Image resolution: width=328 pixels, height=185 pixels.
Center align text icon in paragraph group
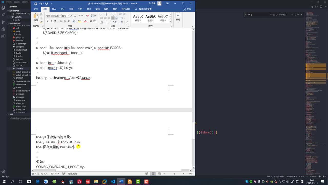click(x=105, y=18)
